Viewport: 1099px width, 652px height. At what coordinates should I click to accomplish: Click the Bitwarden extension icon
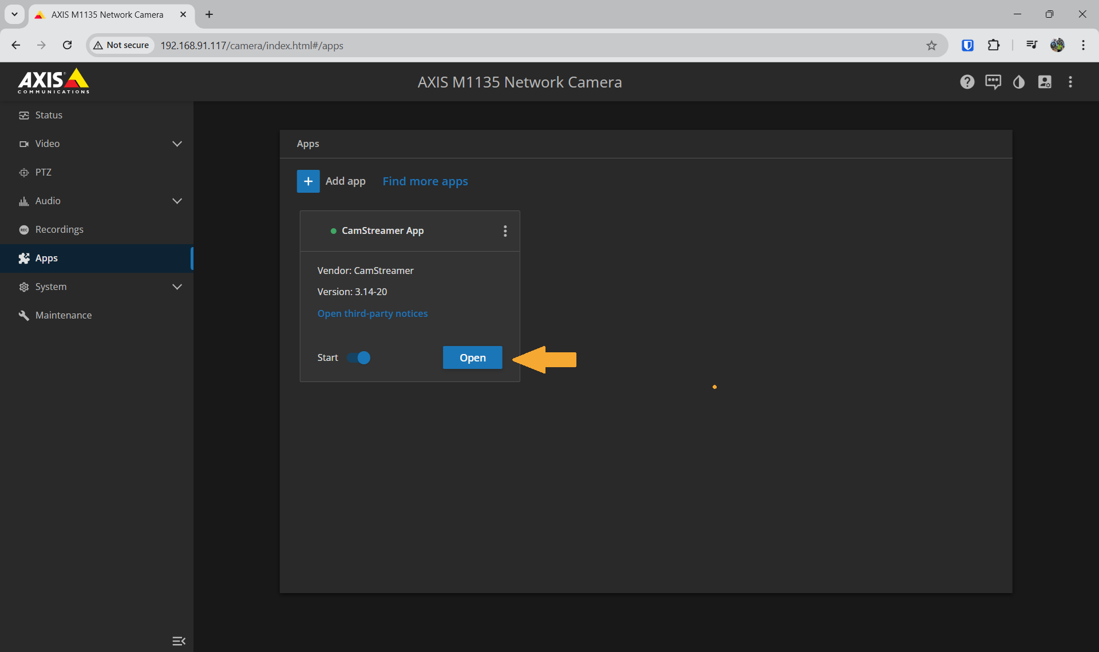point(967,45)
